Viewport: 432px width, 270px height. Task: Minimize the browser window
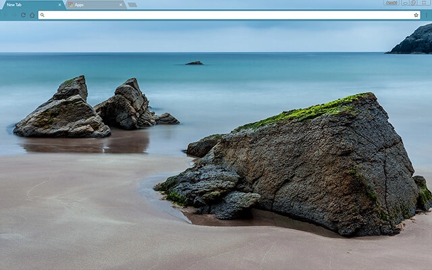(x=405, y=3)
